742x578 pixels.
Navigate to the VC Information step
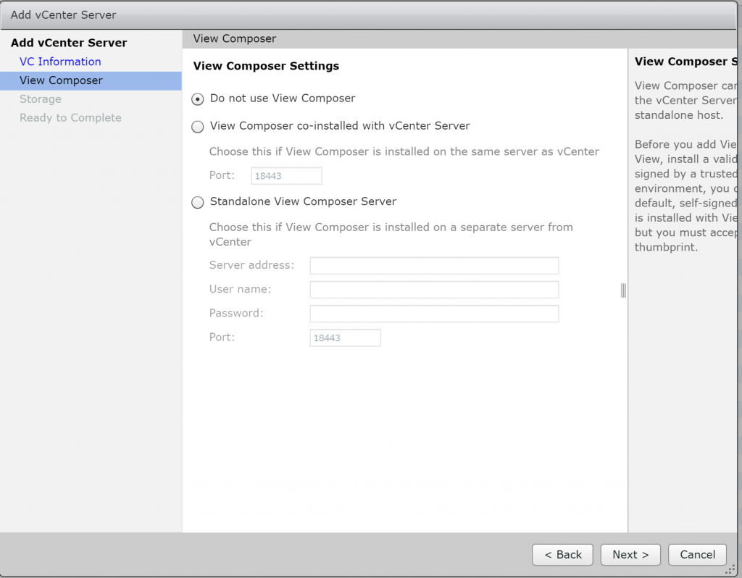[60, 62]
